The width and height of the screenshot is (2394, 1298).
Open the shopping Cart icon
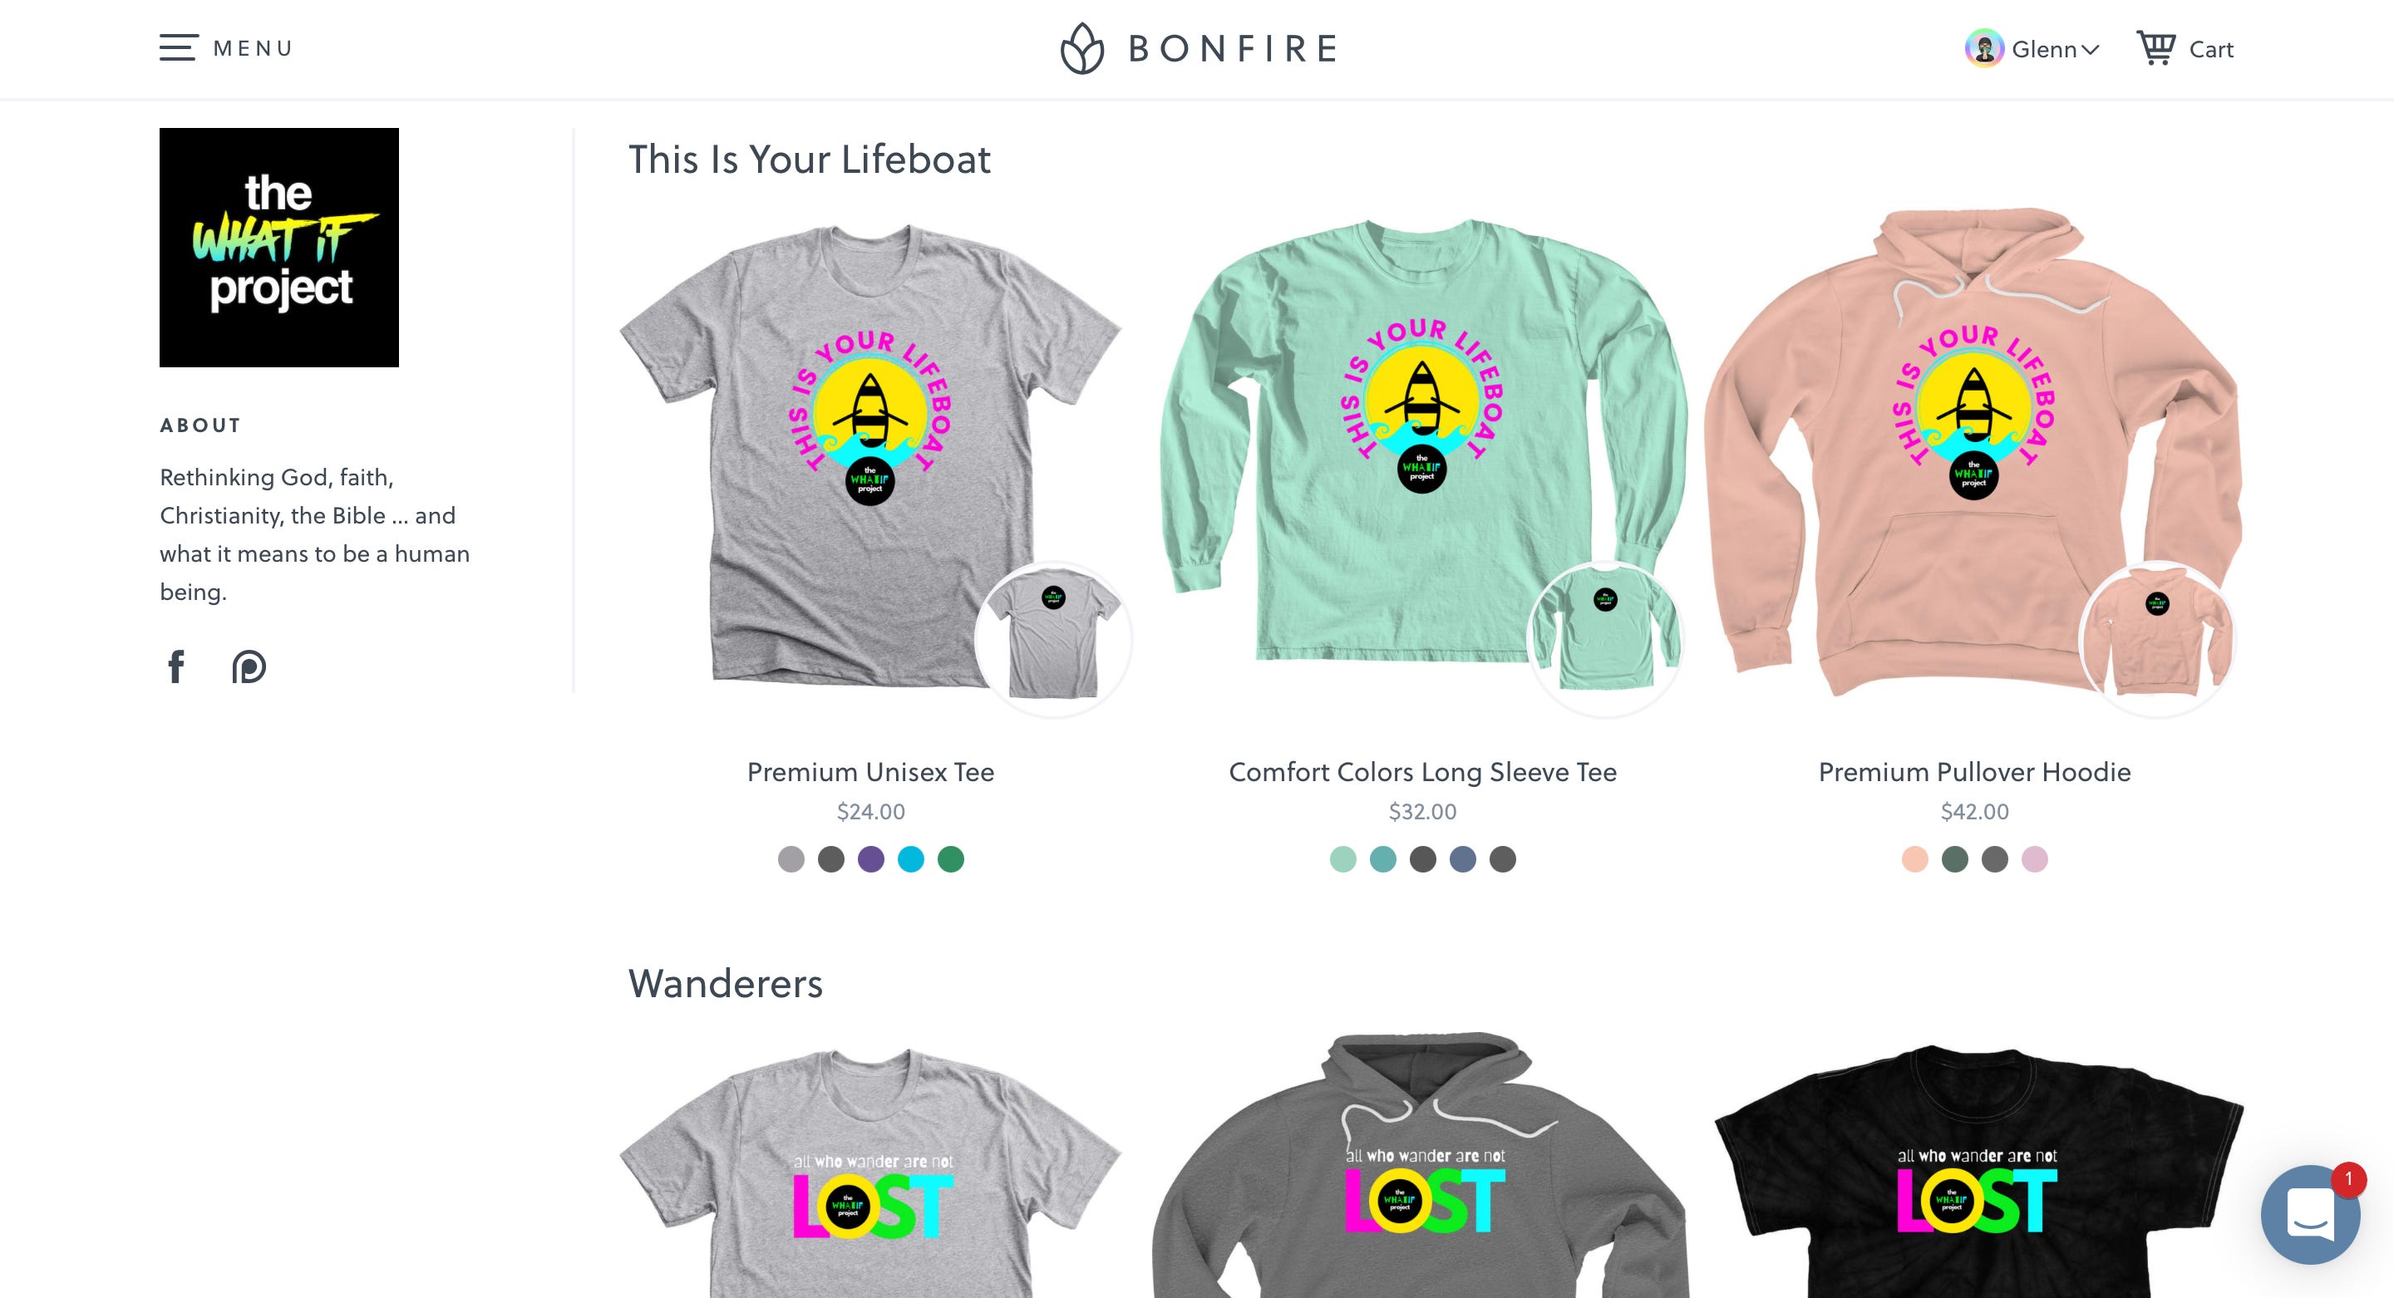(2156, 47)
